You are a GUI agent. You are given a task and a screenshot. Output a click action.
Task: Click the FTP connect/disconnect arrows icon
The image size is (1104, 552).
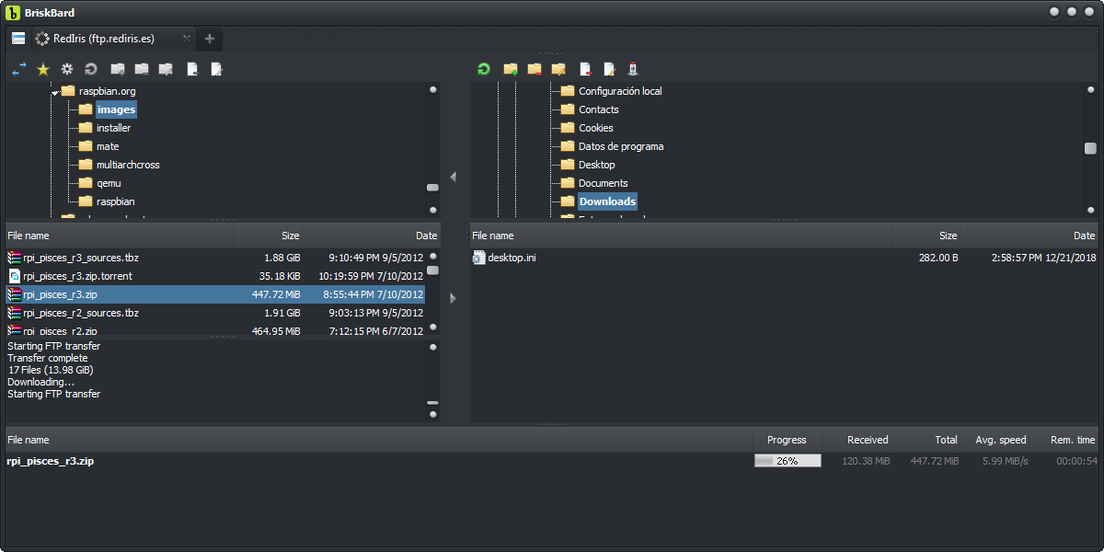19,69
